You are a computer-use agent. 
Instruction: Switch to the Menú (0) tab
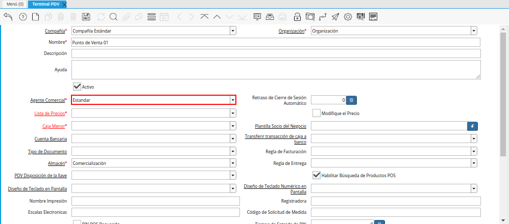point(15,4)
